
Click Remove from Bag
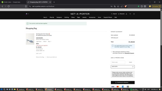40,57
